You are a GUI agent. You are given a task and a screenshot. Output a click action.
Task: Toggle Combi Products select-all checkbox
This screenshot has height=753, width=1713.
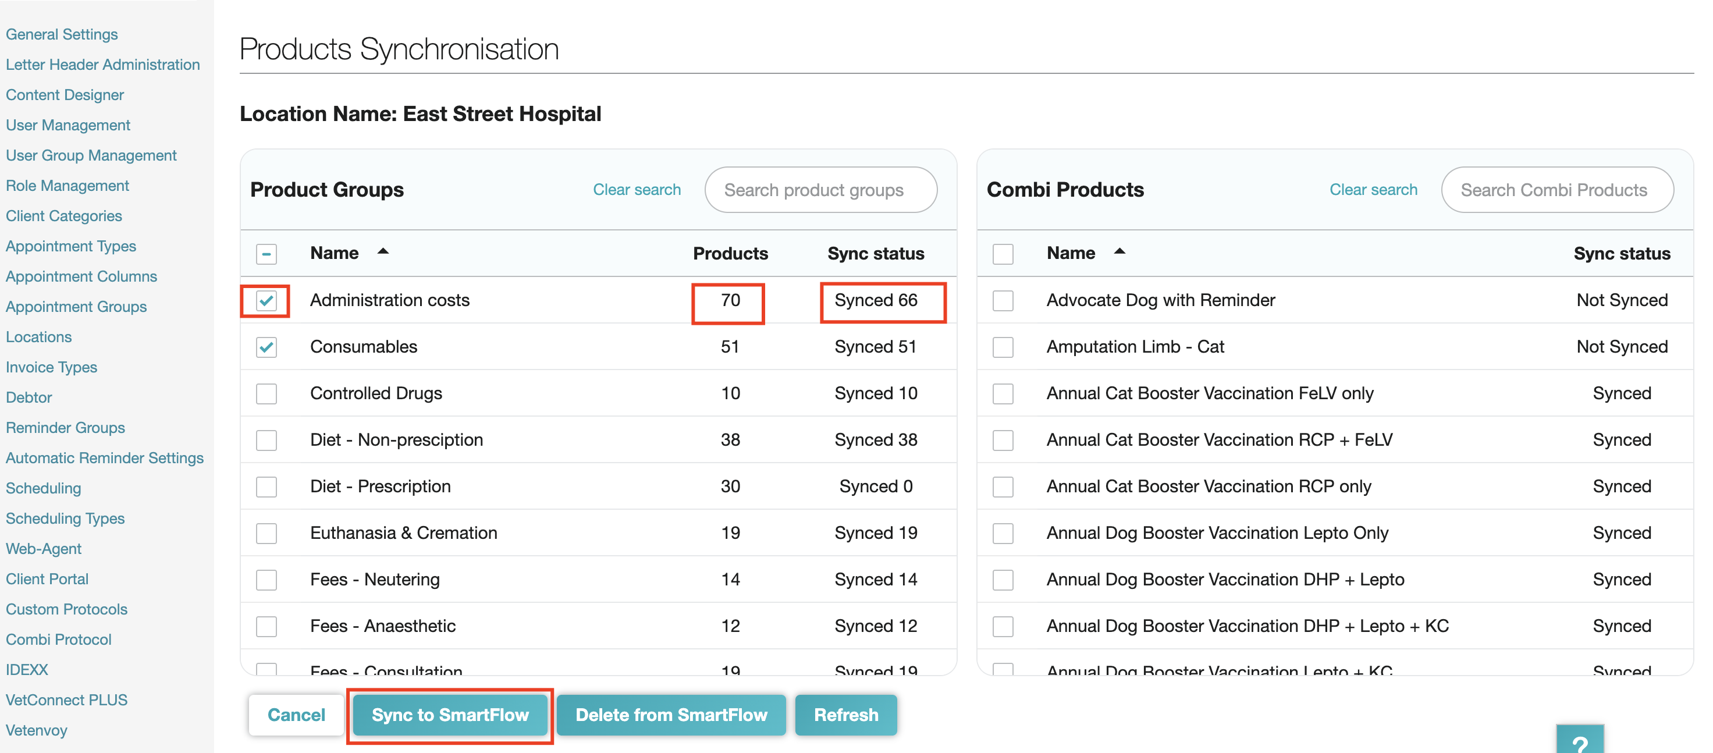1002,254
